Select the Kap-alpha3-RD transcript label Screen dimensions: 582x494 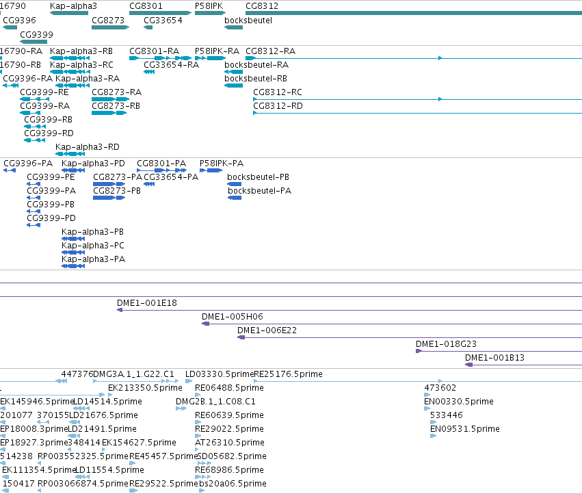coord(88,146)
